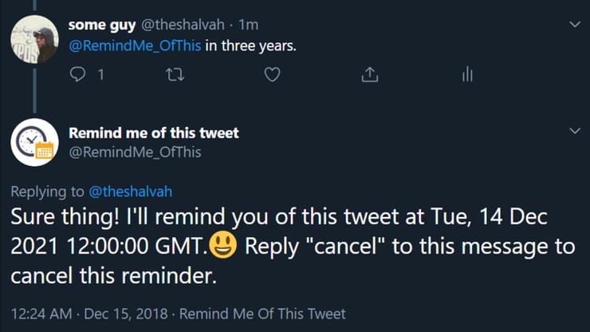Image resolution: width=590 pixels, height=332 pixels.
Task: Click the "Remind me of this tweet" account name
Action: pyautogui.click(x=154, y=132)
